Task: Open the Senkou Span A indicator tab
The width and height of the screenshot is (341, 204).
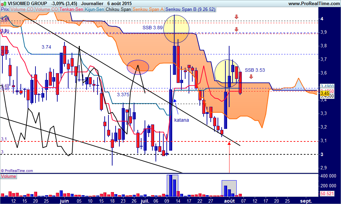Action: pos(148,9)
